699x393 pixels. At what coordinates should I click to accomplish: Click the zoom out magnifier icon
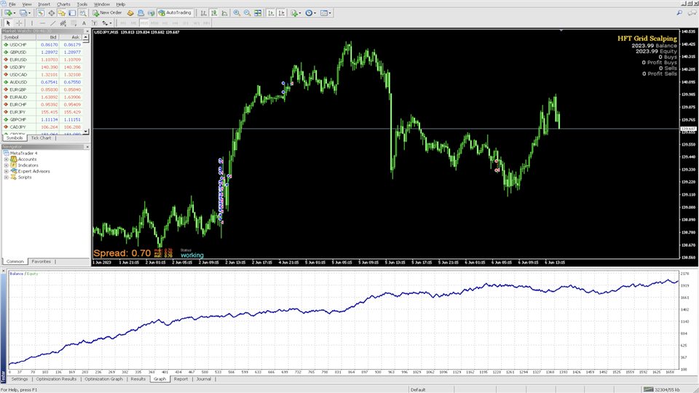(247, 12)
